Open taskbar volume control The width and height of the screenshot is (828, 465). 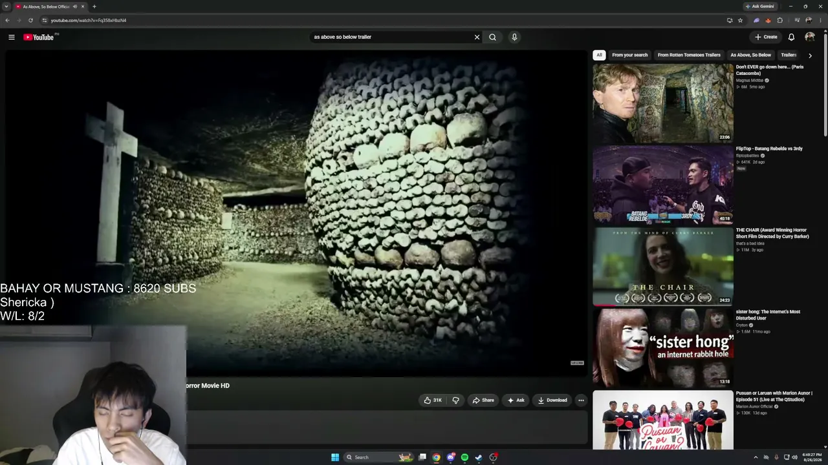tap(795, 457)
